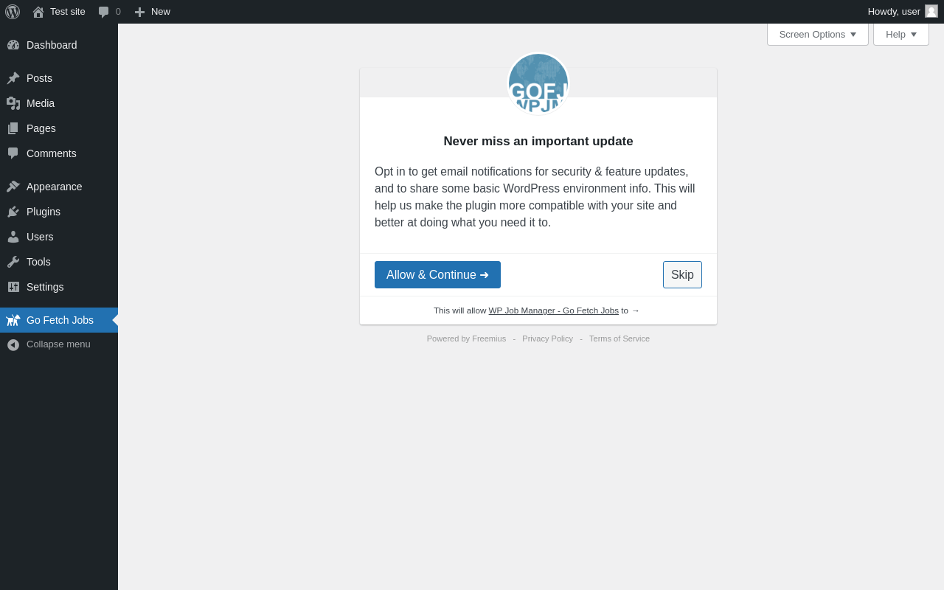This screenshot has height=590, width=944.
Task: Click the Tools wrench icon
Action: coord(13,262)
